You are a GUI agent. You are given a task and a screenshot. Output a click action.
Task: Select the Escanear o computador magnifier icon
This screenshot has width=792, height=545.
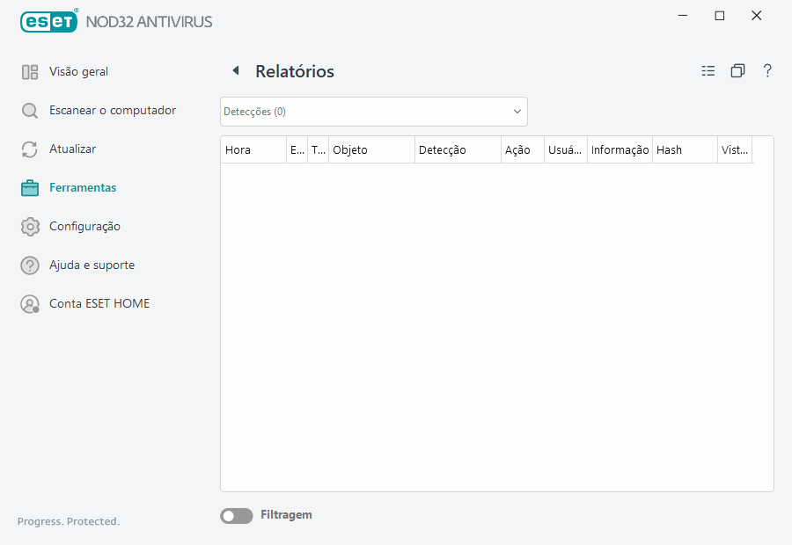tap(30, 110)
